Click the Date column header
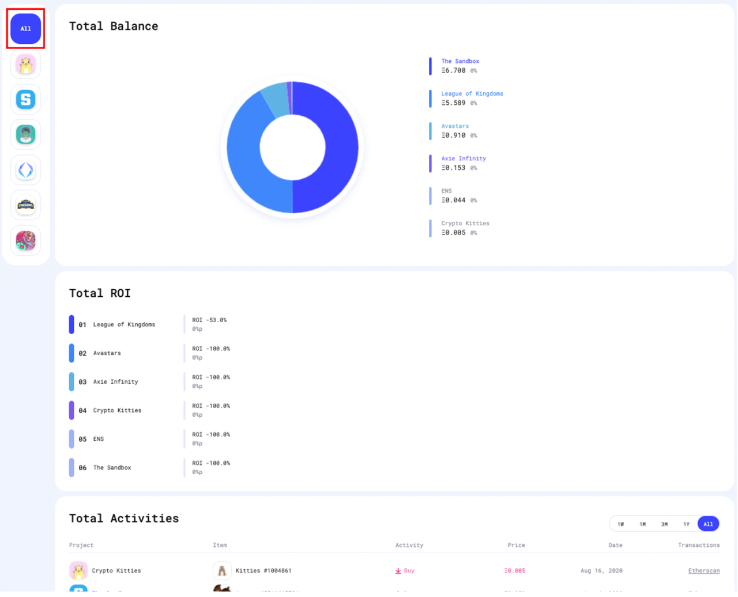Image resolution: width=738 pixels, height=597 pixels. pyautogui.click(x=615, y=545)
